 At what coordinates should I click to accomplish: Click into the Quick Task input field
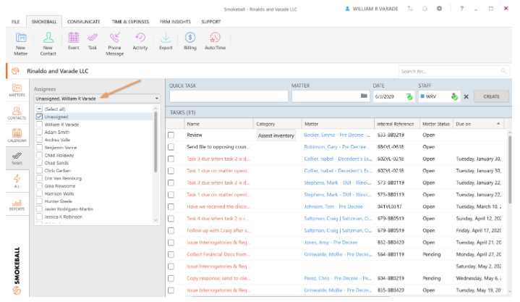coord(229,96)
